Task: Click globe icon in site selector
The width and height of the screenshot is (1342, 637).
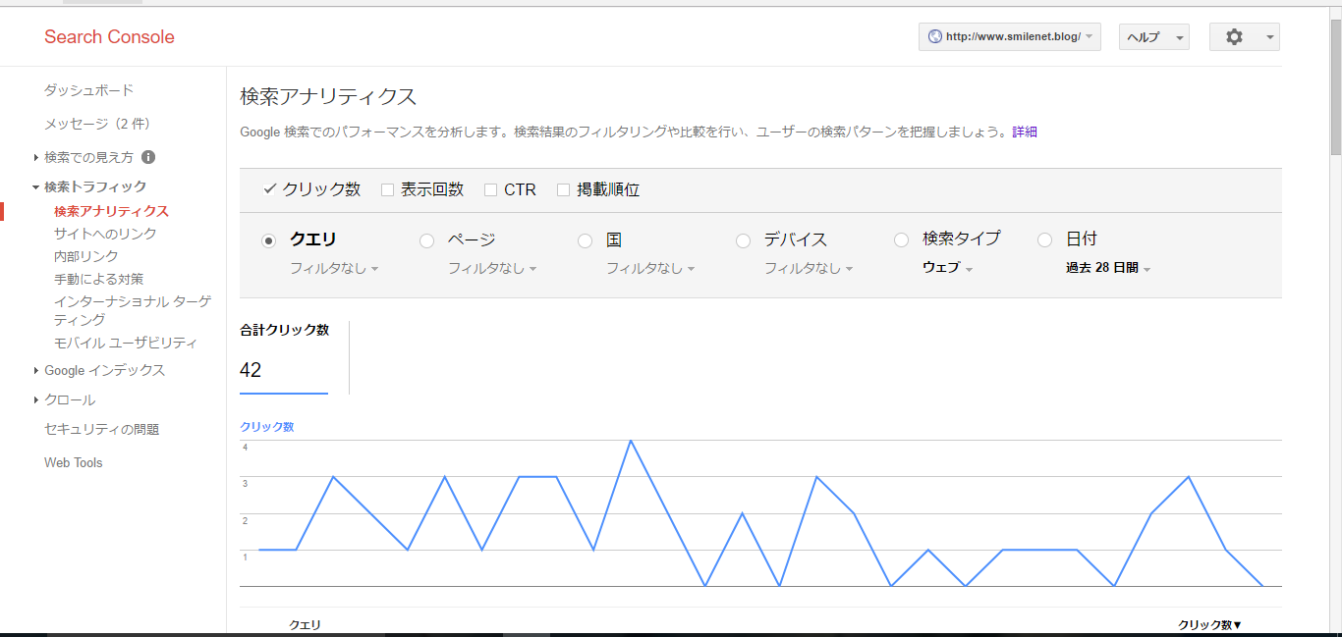Action: tap(934, 37)
